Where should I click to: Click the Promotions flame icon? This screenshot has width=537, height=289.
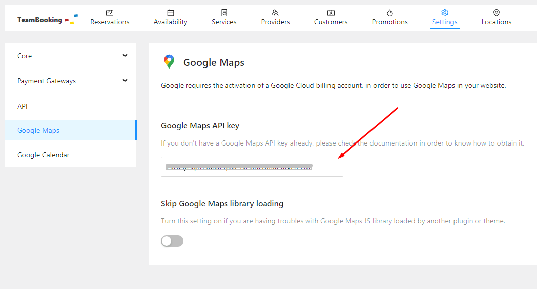390,13
